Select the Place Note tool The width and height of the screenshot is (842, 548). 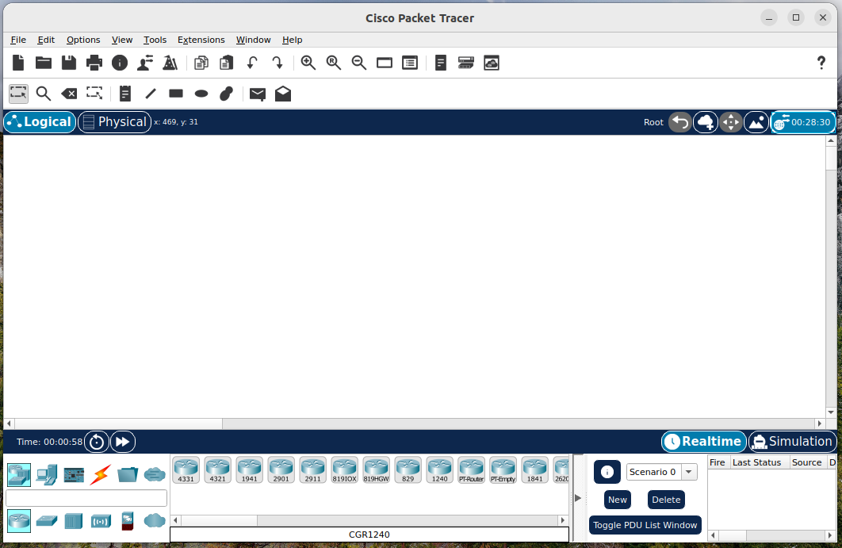coord(125,94)
